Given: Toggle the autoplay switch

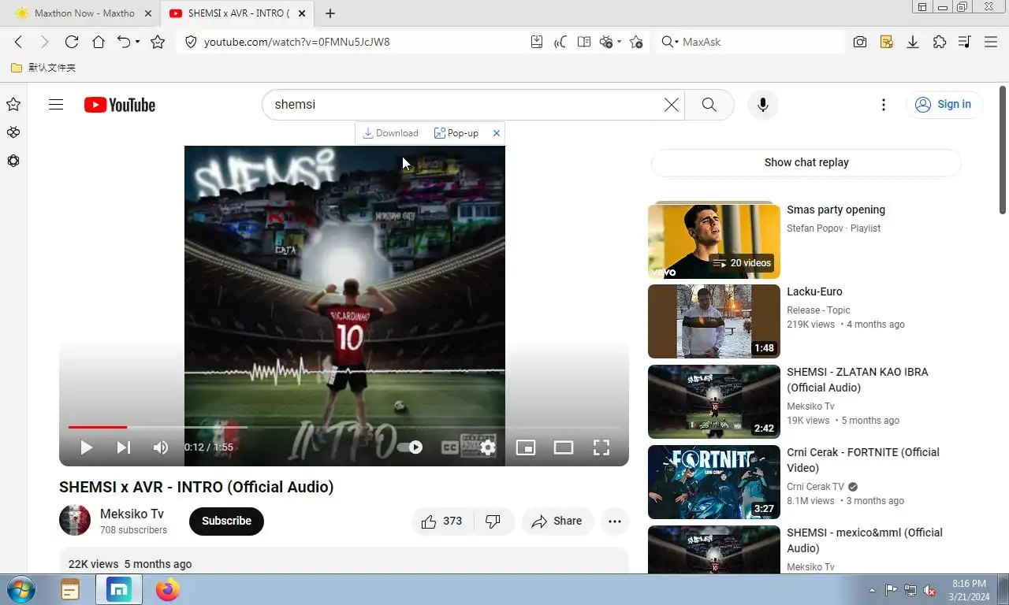Looking at the screenshot, I should (410, 447).
